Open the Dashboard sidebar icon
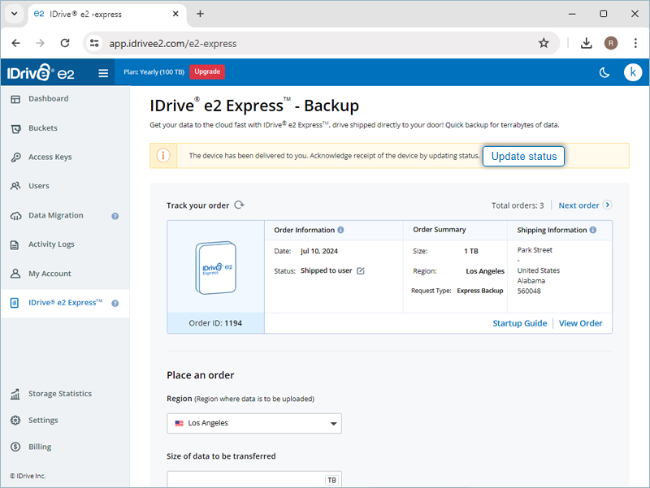 click(x=15, y=99)
